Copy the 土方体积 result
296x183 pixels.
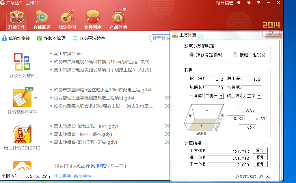click(260, 151)
